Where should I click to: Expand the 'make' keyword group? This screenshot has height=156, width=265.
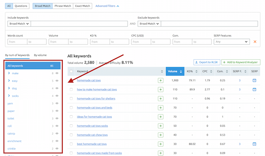(x=9, y=73)
